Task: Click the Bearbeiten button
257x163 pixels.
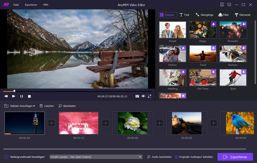Action: click(67, 106)
